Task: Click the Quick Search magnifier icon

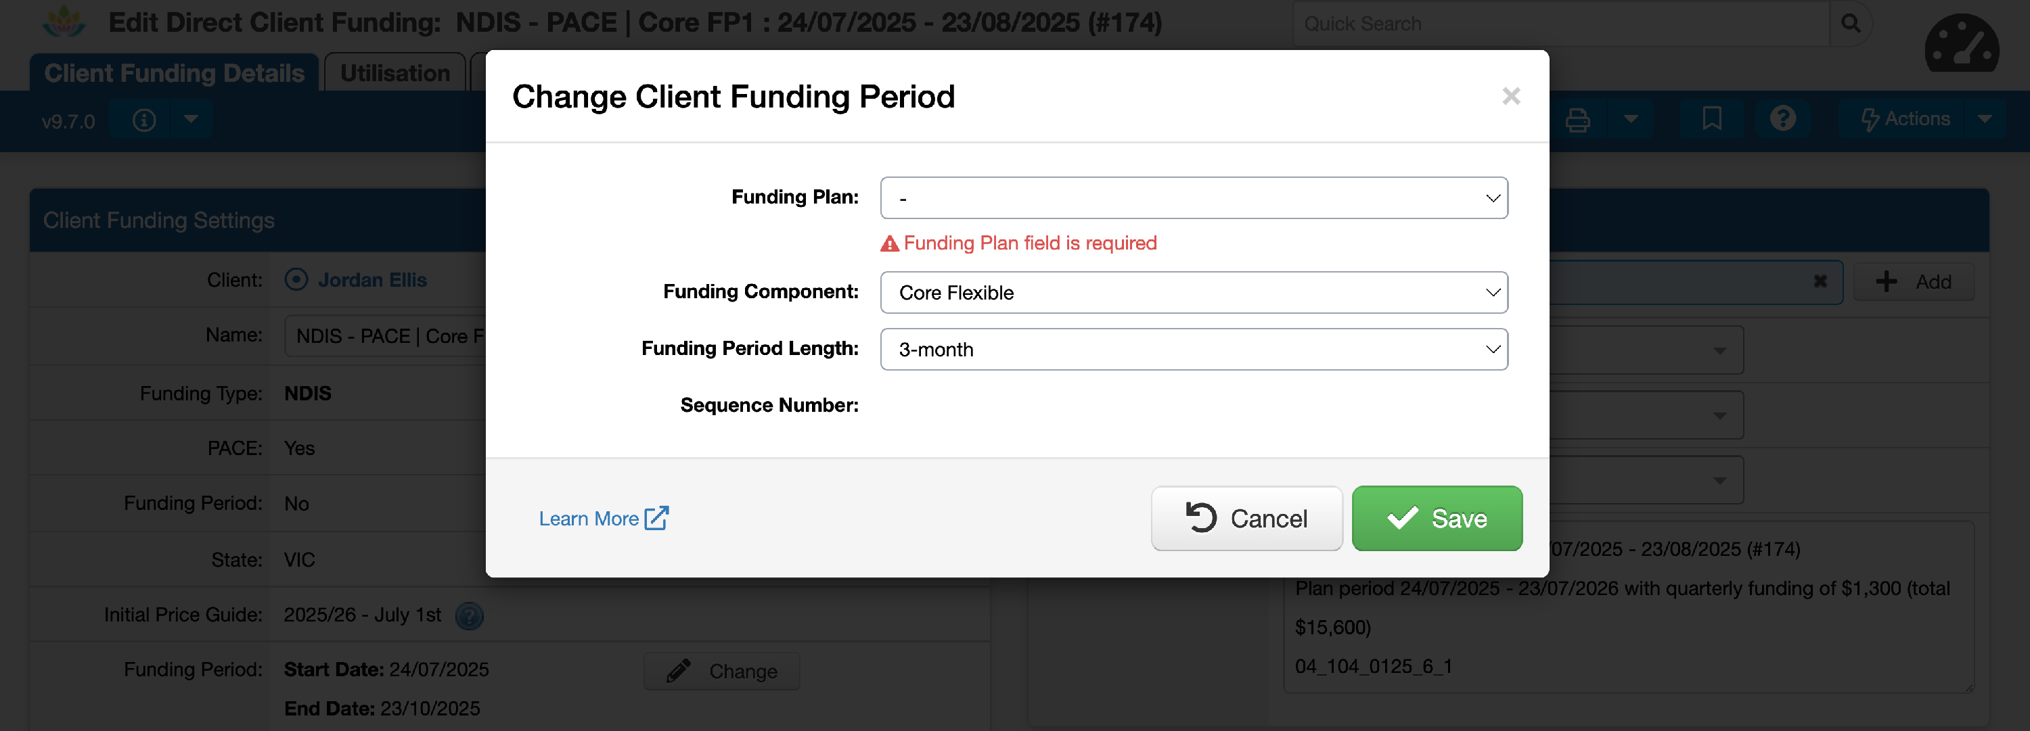Action: (x=1850, y=24)
